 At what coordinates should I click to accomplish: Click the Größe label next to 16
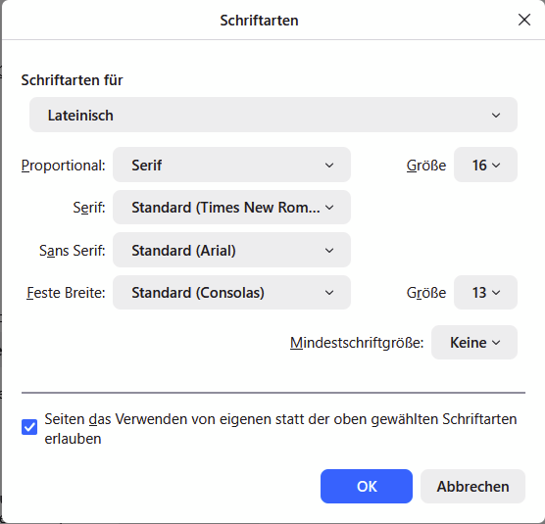[x=426, y=166]
